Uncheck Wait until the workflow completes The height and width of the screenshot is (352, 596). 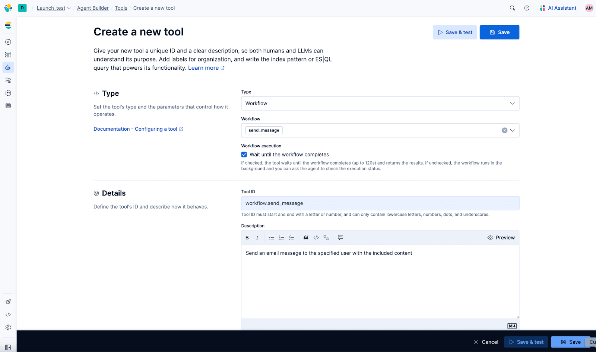pos(244,154)
